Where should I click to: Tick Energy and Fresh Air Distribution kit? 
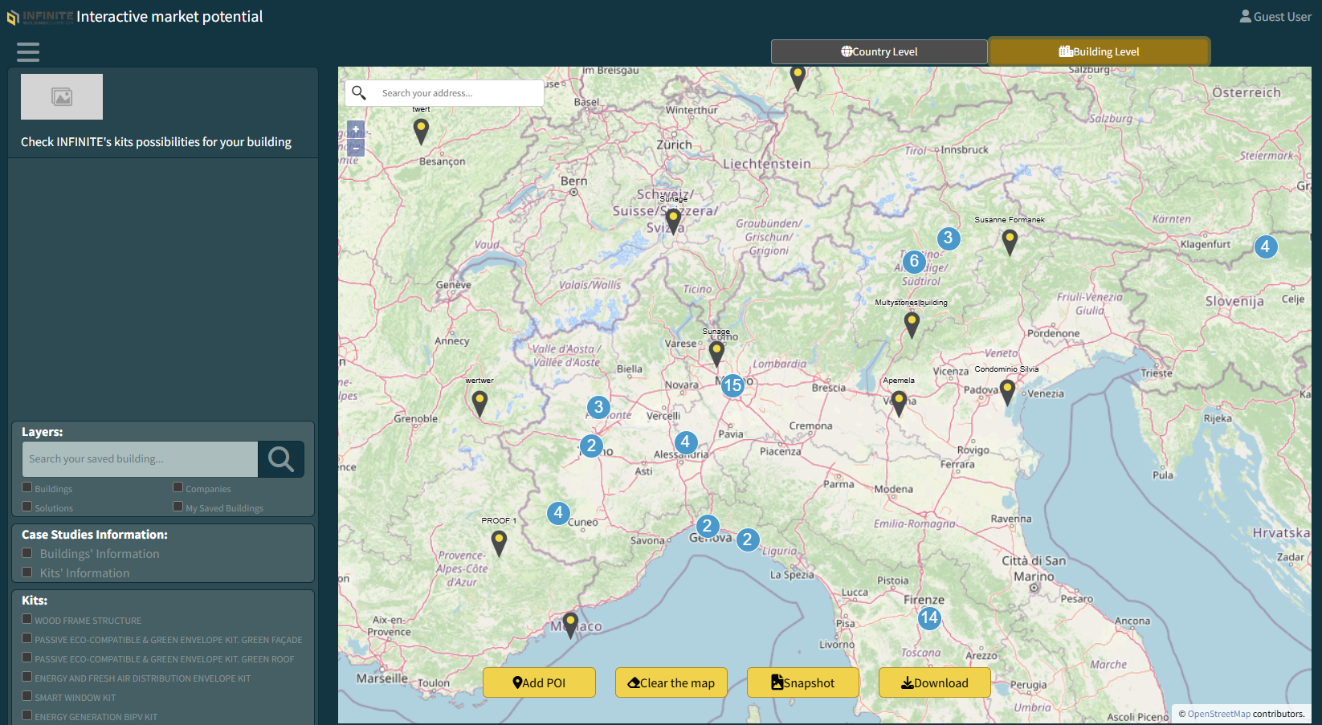click(x=27, y=677)
